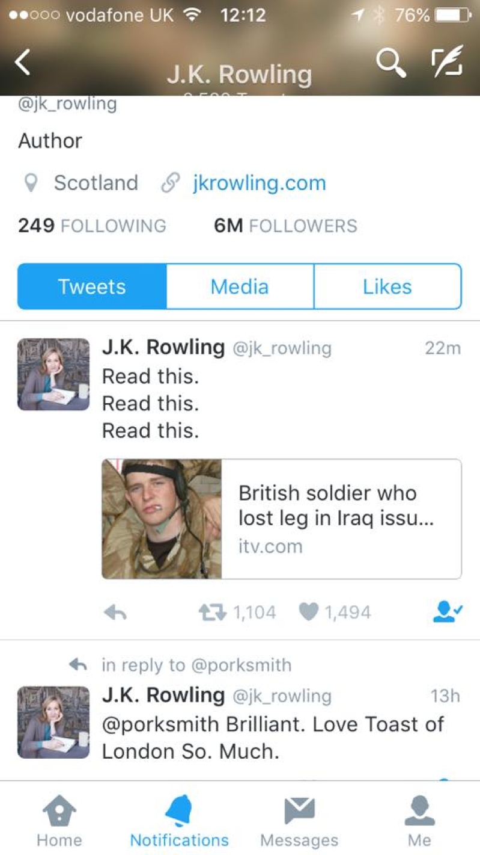Open search with magnifying glass icon
Viewport: 480px width, 855px height.
390,62
